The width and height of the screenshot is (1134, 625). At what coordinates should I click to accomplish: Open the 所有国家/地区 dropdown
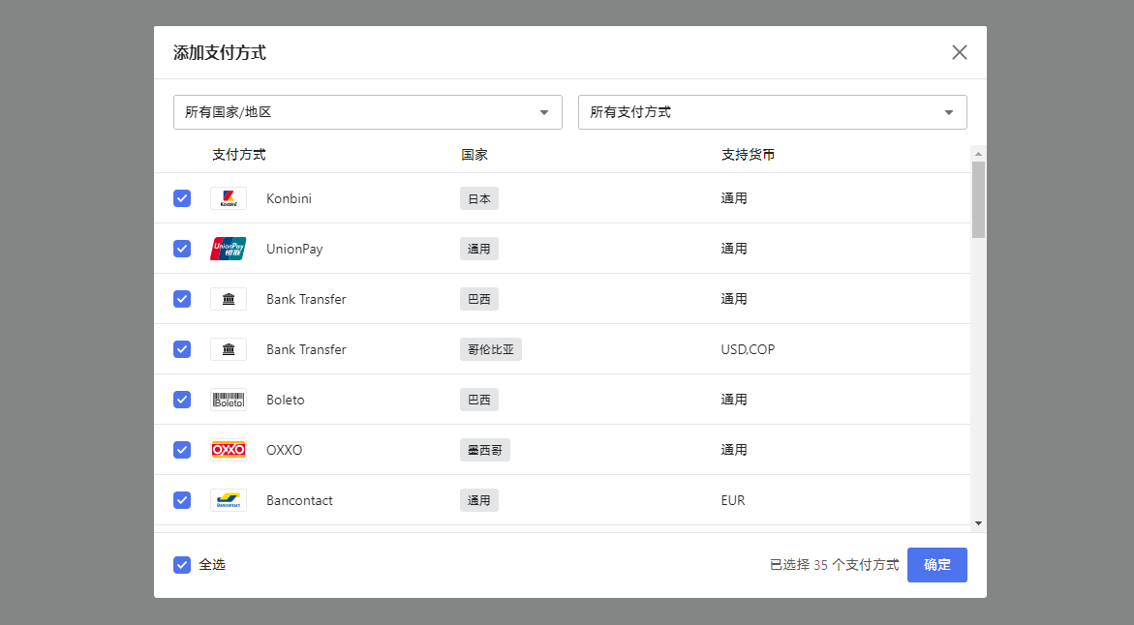[367, 112]
